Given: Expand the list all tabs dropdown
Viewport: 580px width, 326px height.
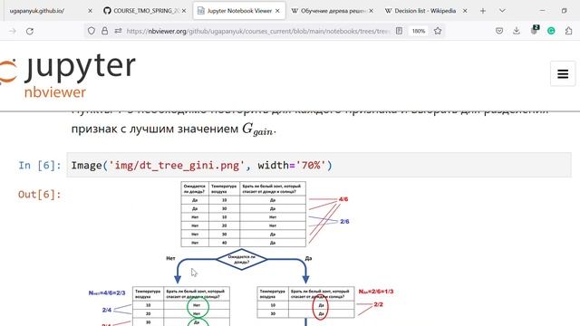Looking at the screenshot, I should [x=502, y=11].
